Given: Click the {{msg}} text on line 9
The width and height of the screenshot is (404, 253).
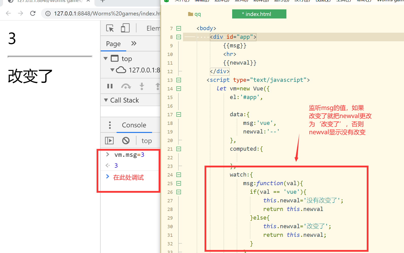Looking at the screenshot, I should (235, 46).
